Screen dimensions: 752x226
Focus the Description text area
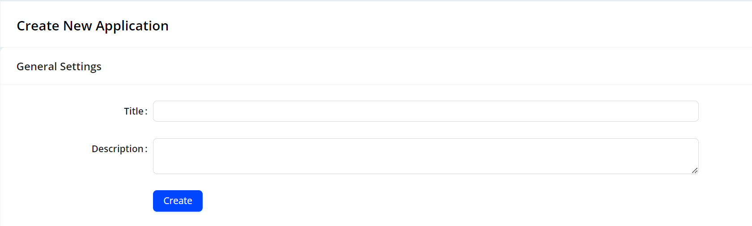(x=425, y=156)
